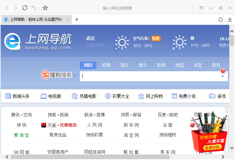The height and width of the screenshot is (160, 235).
Task: Switch to the 视频 search tab
Action: [106, 65]
